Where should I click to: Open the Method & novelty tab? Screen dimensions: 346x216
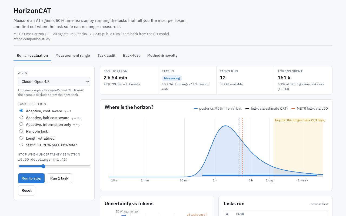pos(162,55)
